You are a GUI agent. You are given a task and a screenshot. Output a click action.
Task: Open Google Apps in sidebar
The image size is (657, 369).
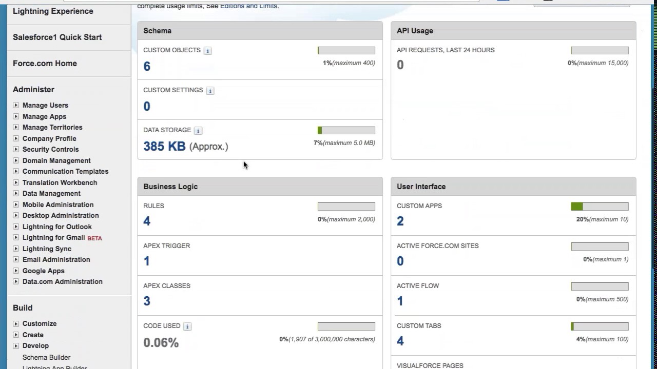tap(44, 271)
